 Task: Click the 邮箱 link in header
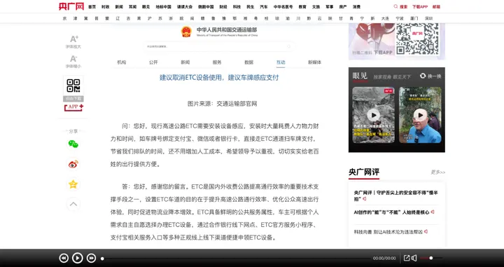click(x=436, y=7)
